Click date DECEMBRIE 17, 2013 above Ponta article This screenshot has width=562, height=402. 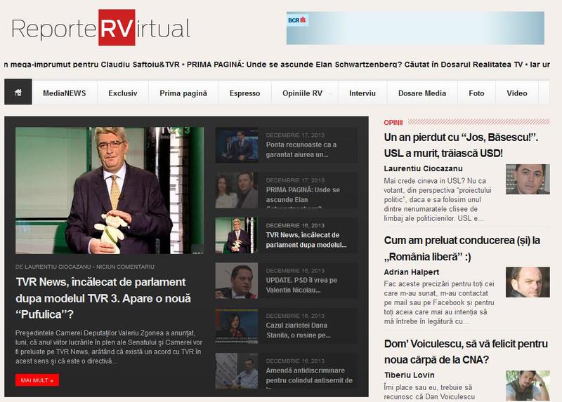[295, 135]
